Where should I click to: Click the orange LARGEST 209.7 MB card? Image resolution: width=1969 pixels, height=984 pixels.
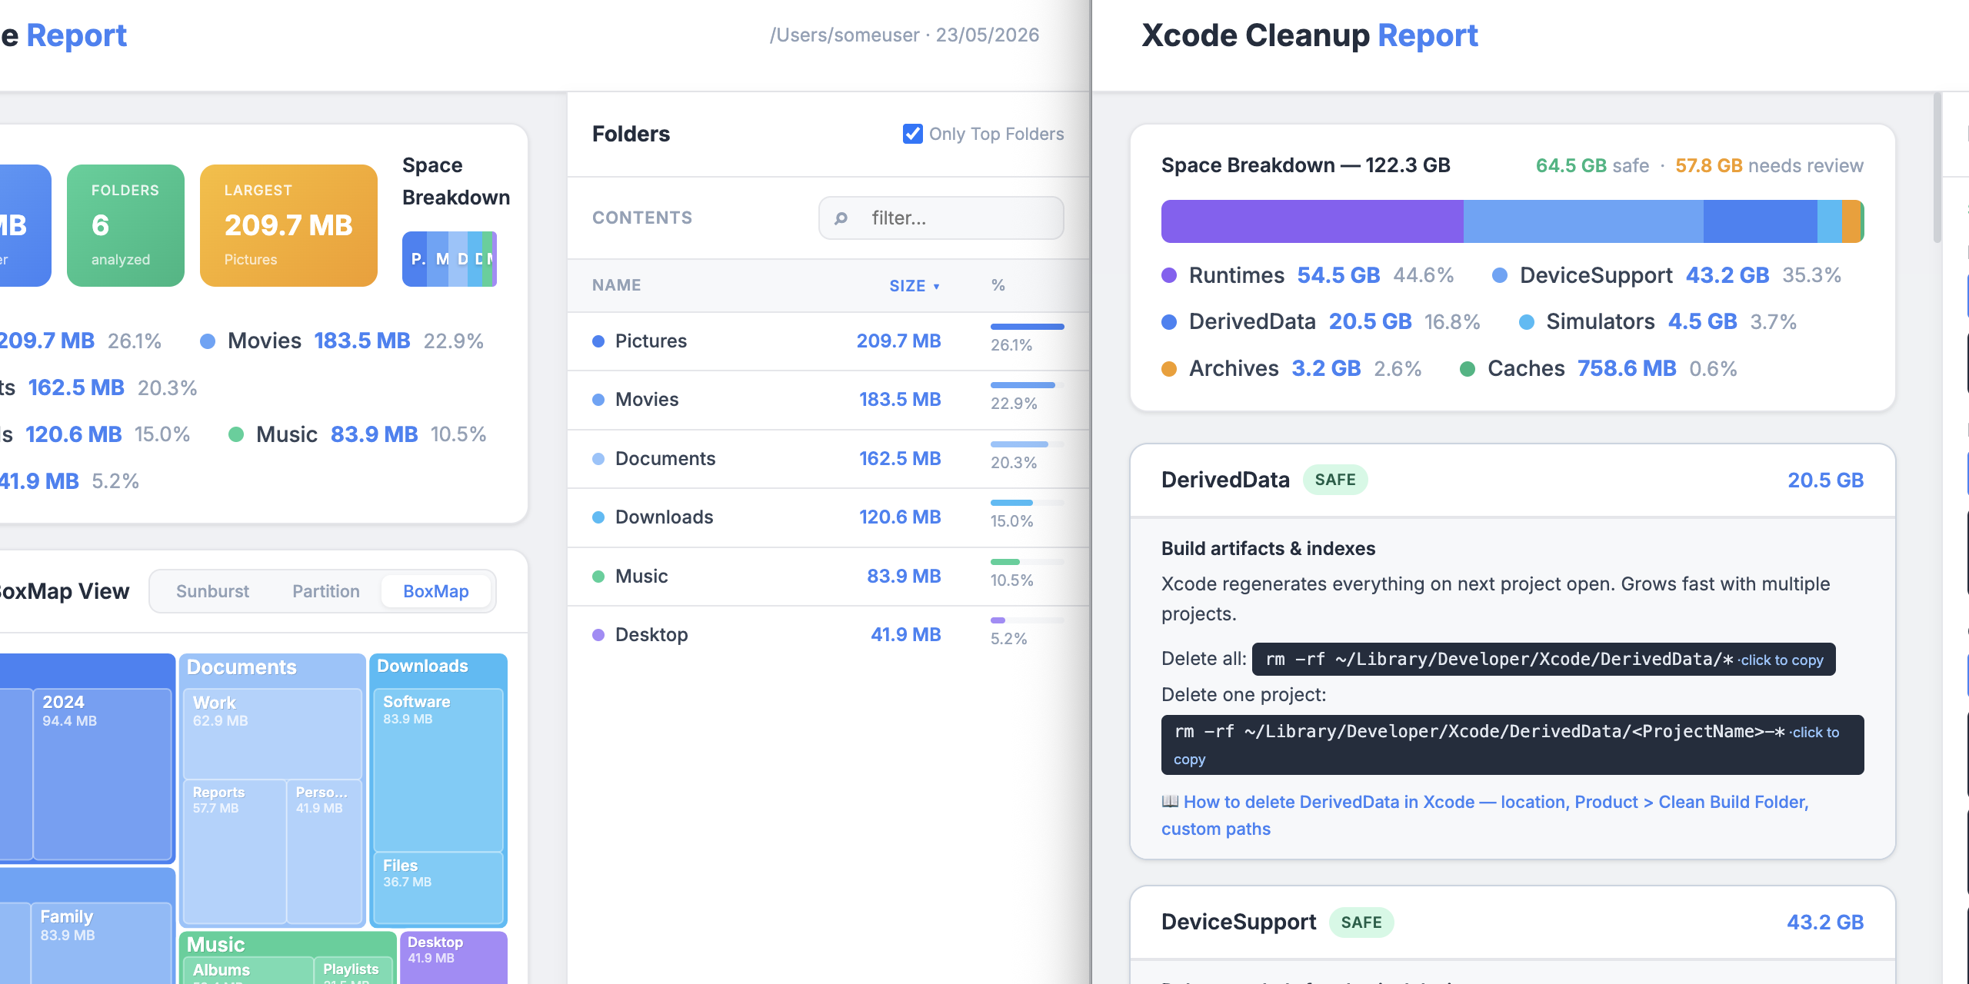click(288, 225)
